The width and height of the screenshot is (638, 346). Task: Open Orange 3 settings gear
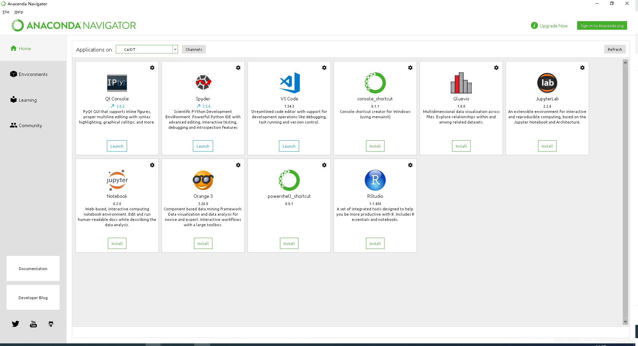pos(238,165)
